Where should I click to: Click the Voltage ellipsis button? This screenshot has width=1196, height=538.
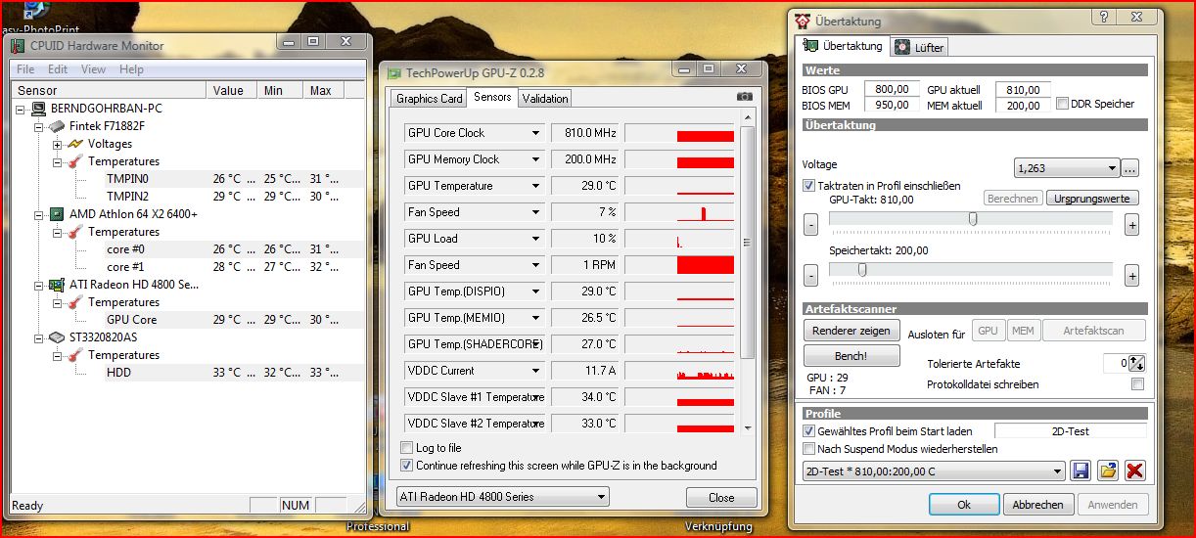click(1129, 168)
